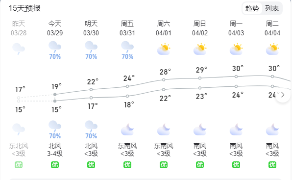
Task: Click tomorrow's nighttime rain icon
Action: coord(91,127)
